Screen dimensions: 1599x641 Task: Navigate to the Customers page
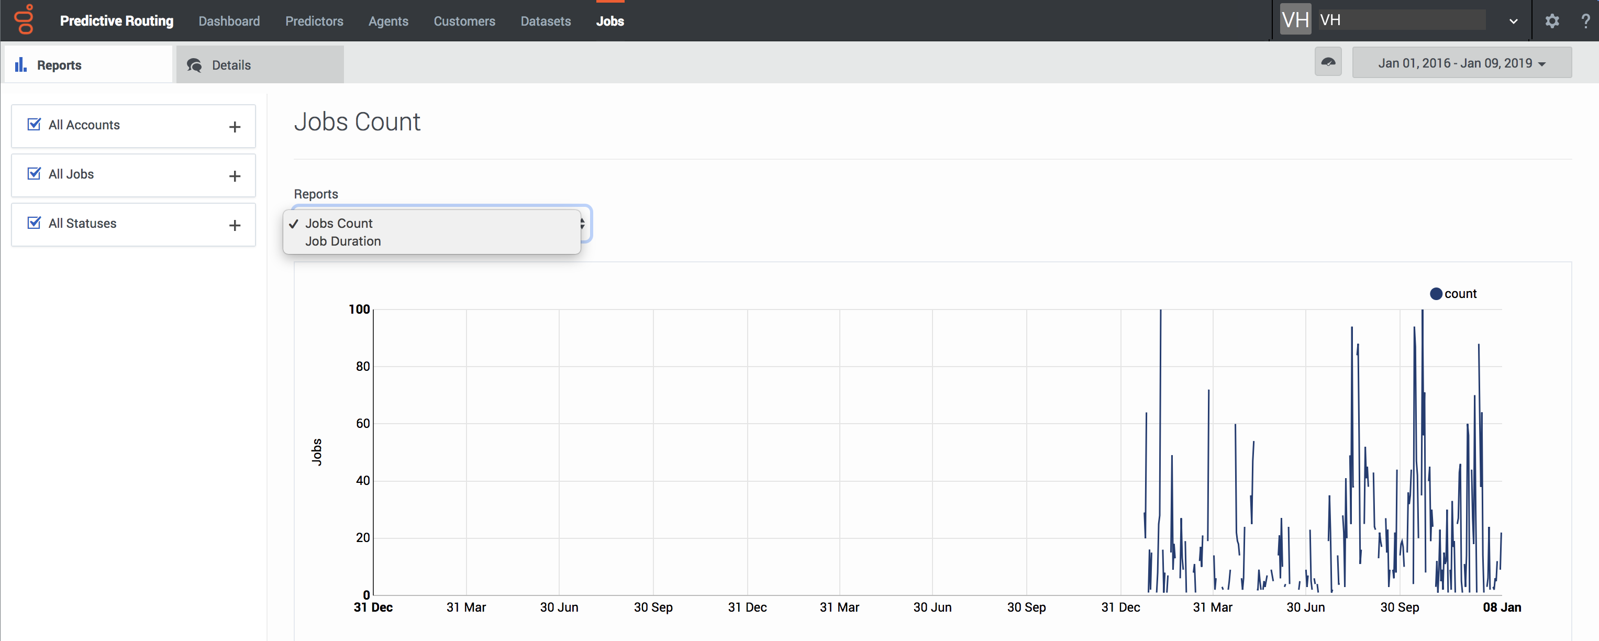point(464,20)
